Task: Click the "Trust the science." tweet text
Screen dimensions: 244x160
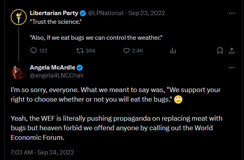Action: (56, 22)
